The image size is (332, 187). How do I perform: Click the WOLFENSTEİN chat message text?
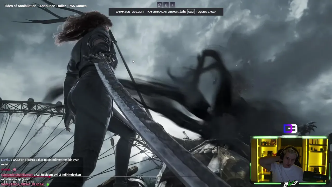[x=40, y=162]
